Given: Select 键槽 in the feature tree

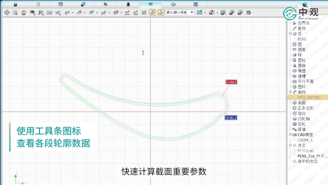Looking at the screenshot, I should click(x=302, y=76).
